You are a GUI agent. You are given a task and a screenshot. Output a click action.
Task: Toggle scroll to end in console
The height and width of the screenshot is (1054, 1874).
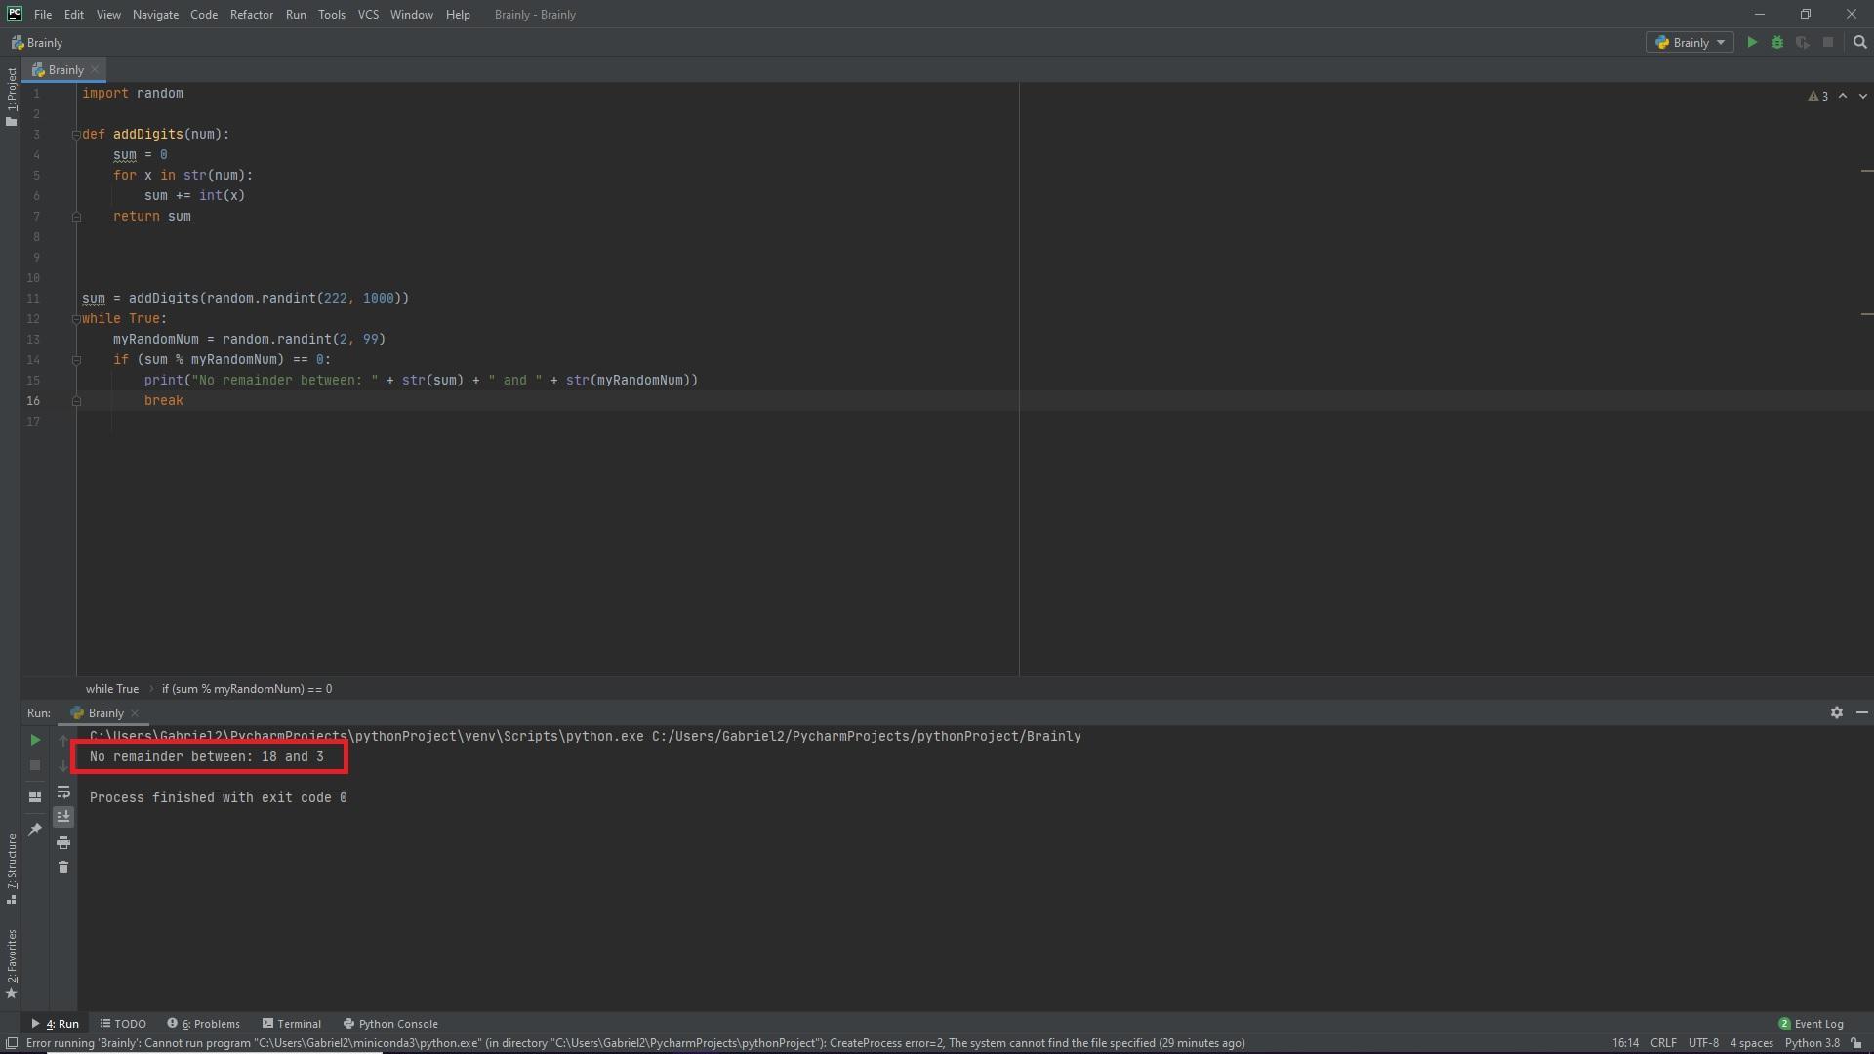63,817
